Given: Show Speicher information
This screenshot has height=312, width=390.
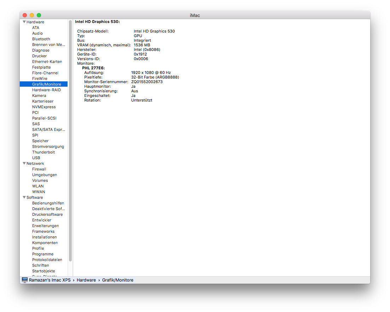Looking at the screenshot, I should [40, 141].
